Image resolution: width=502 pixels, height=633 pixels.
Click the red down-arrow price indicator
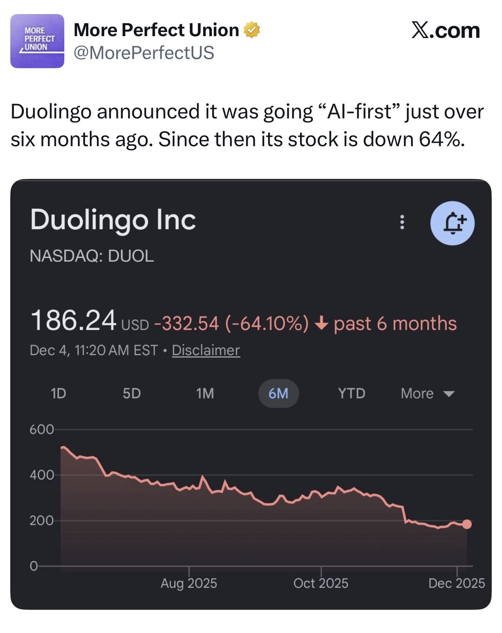point(321,324)
